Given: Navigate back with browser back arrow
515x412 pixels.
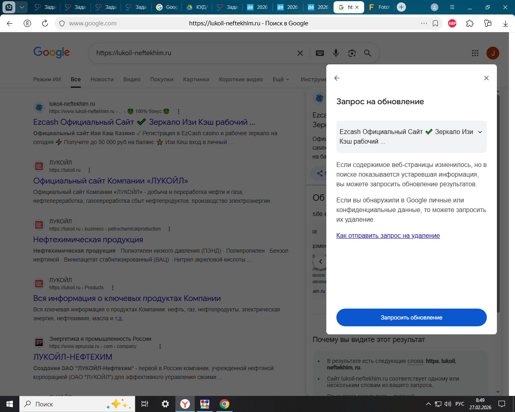Looking at the screenshot, I should pos(10,23).
